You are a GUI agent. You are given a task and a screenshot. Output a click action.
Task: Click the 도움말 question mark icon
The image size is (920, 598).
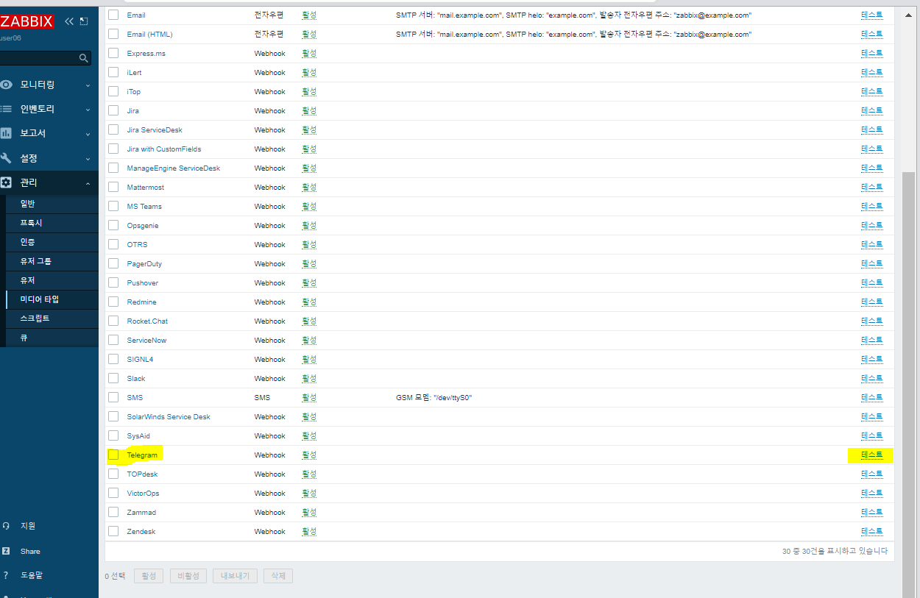click(6, 575)
